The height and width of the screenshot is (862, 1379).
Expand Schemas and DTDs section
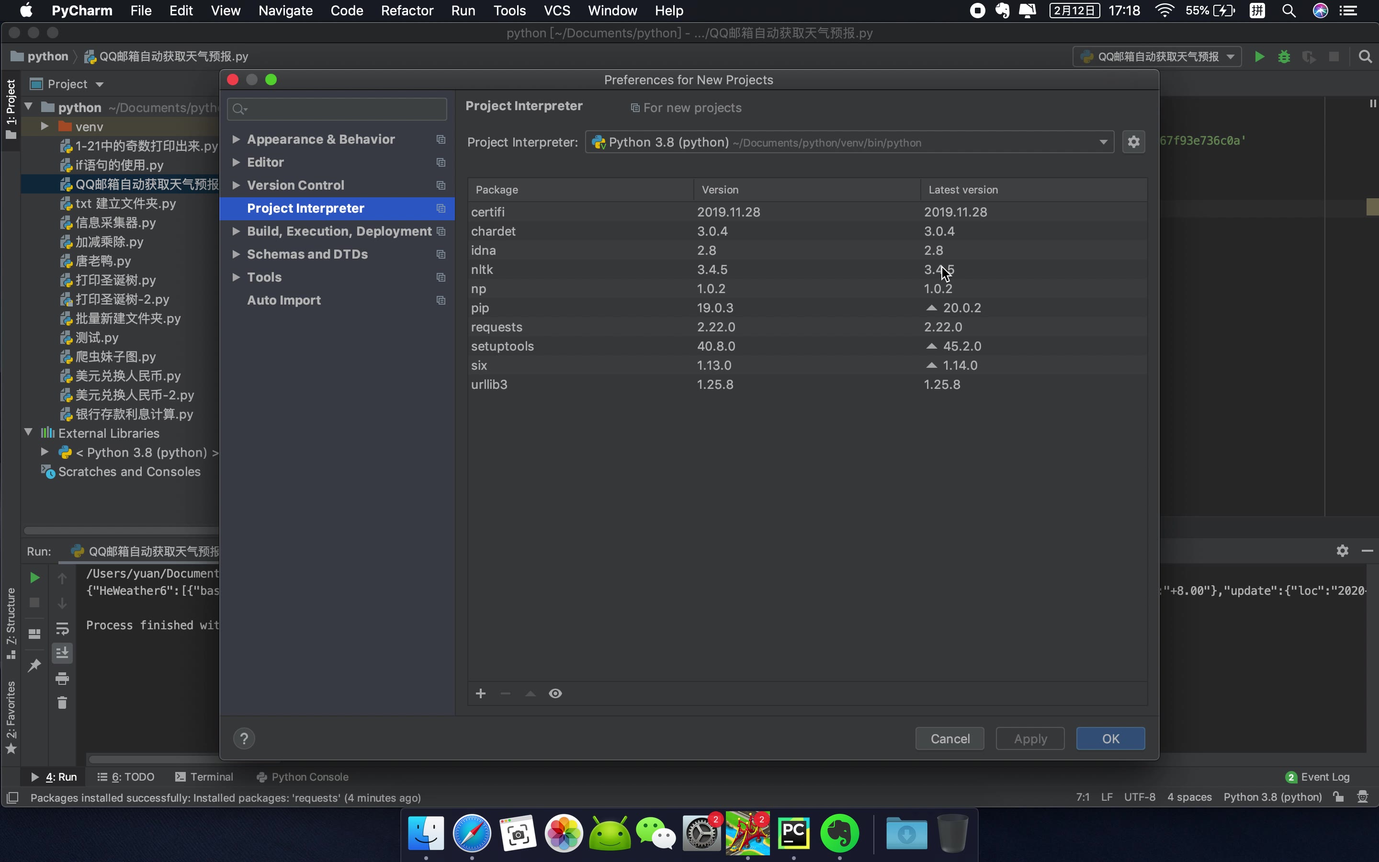[236, 254]
